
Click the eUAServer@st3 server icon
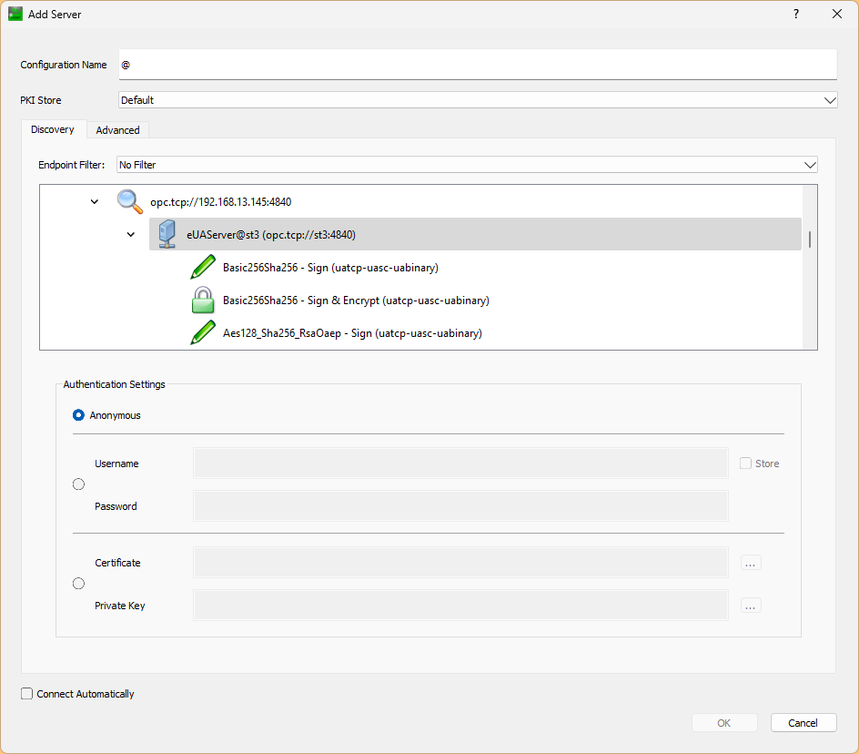point(167,234)
